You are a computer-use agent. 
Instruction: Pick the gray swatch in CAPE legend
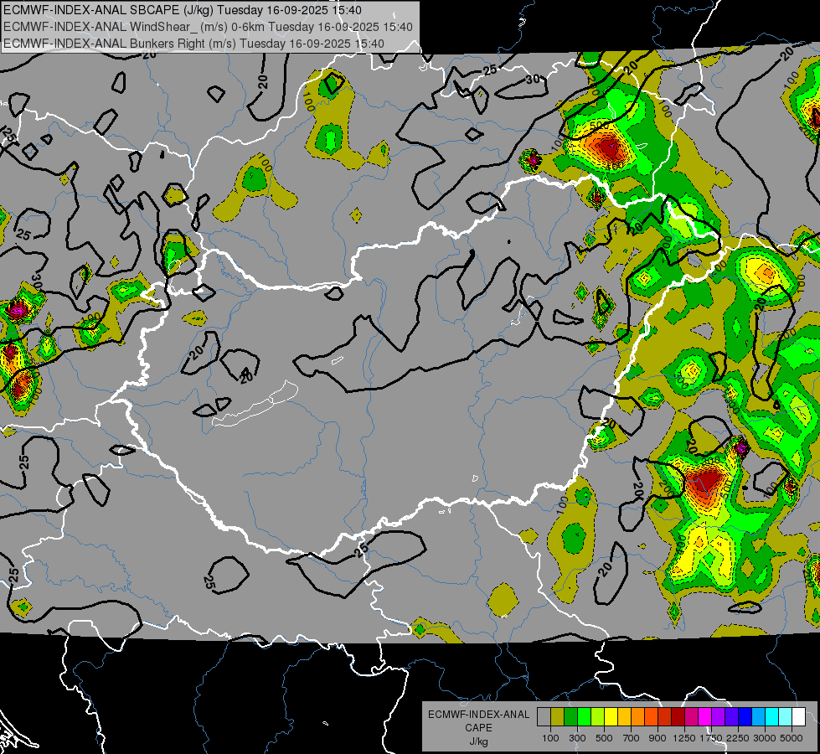(x=544, y=716)
